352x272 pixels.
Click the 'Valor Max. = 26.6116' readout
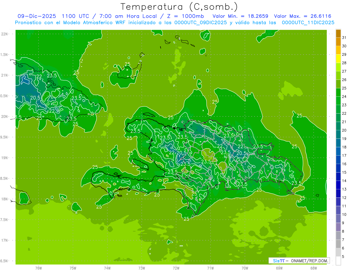[302, 16]
